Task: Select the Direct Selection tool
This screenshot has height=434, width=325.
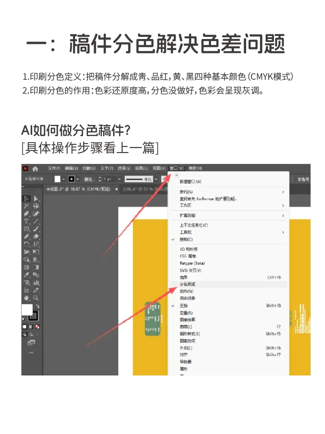Action: (x=36, y=199)
